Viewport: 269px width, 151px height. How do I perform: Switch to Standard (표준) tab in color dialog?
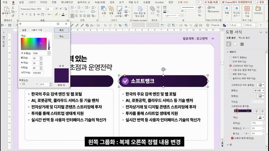[24, 30]
